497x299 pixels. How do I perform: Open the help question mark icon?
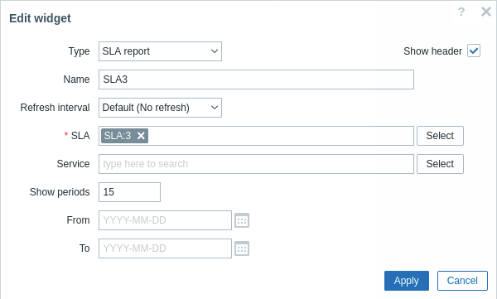(x=461, y=12)
